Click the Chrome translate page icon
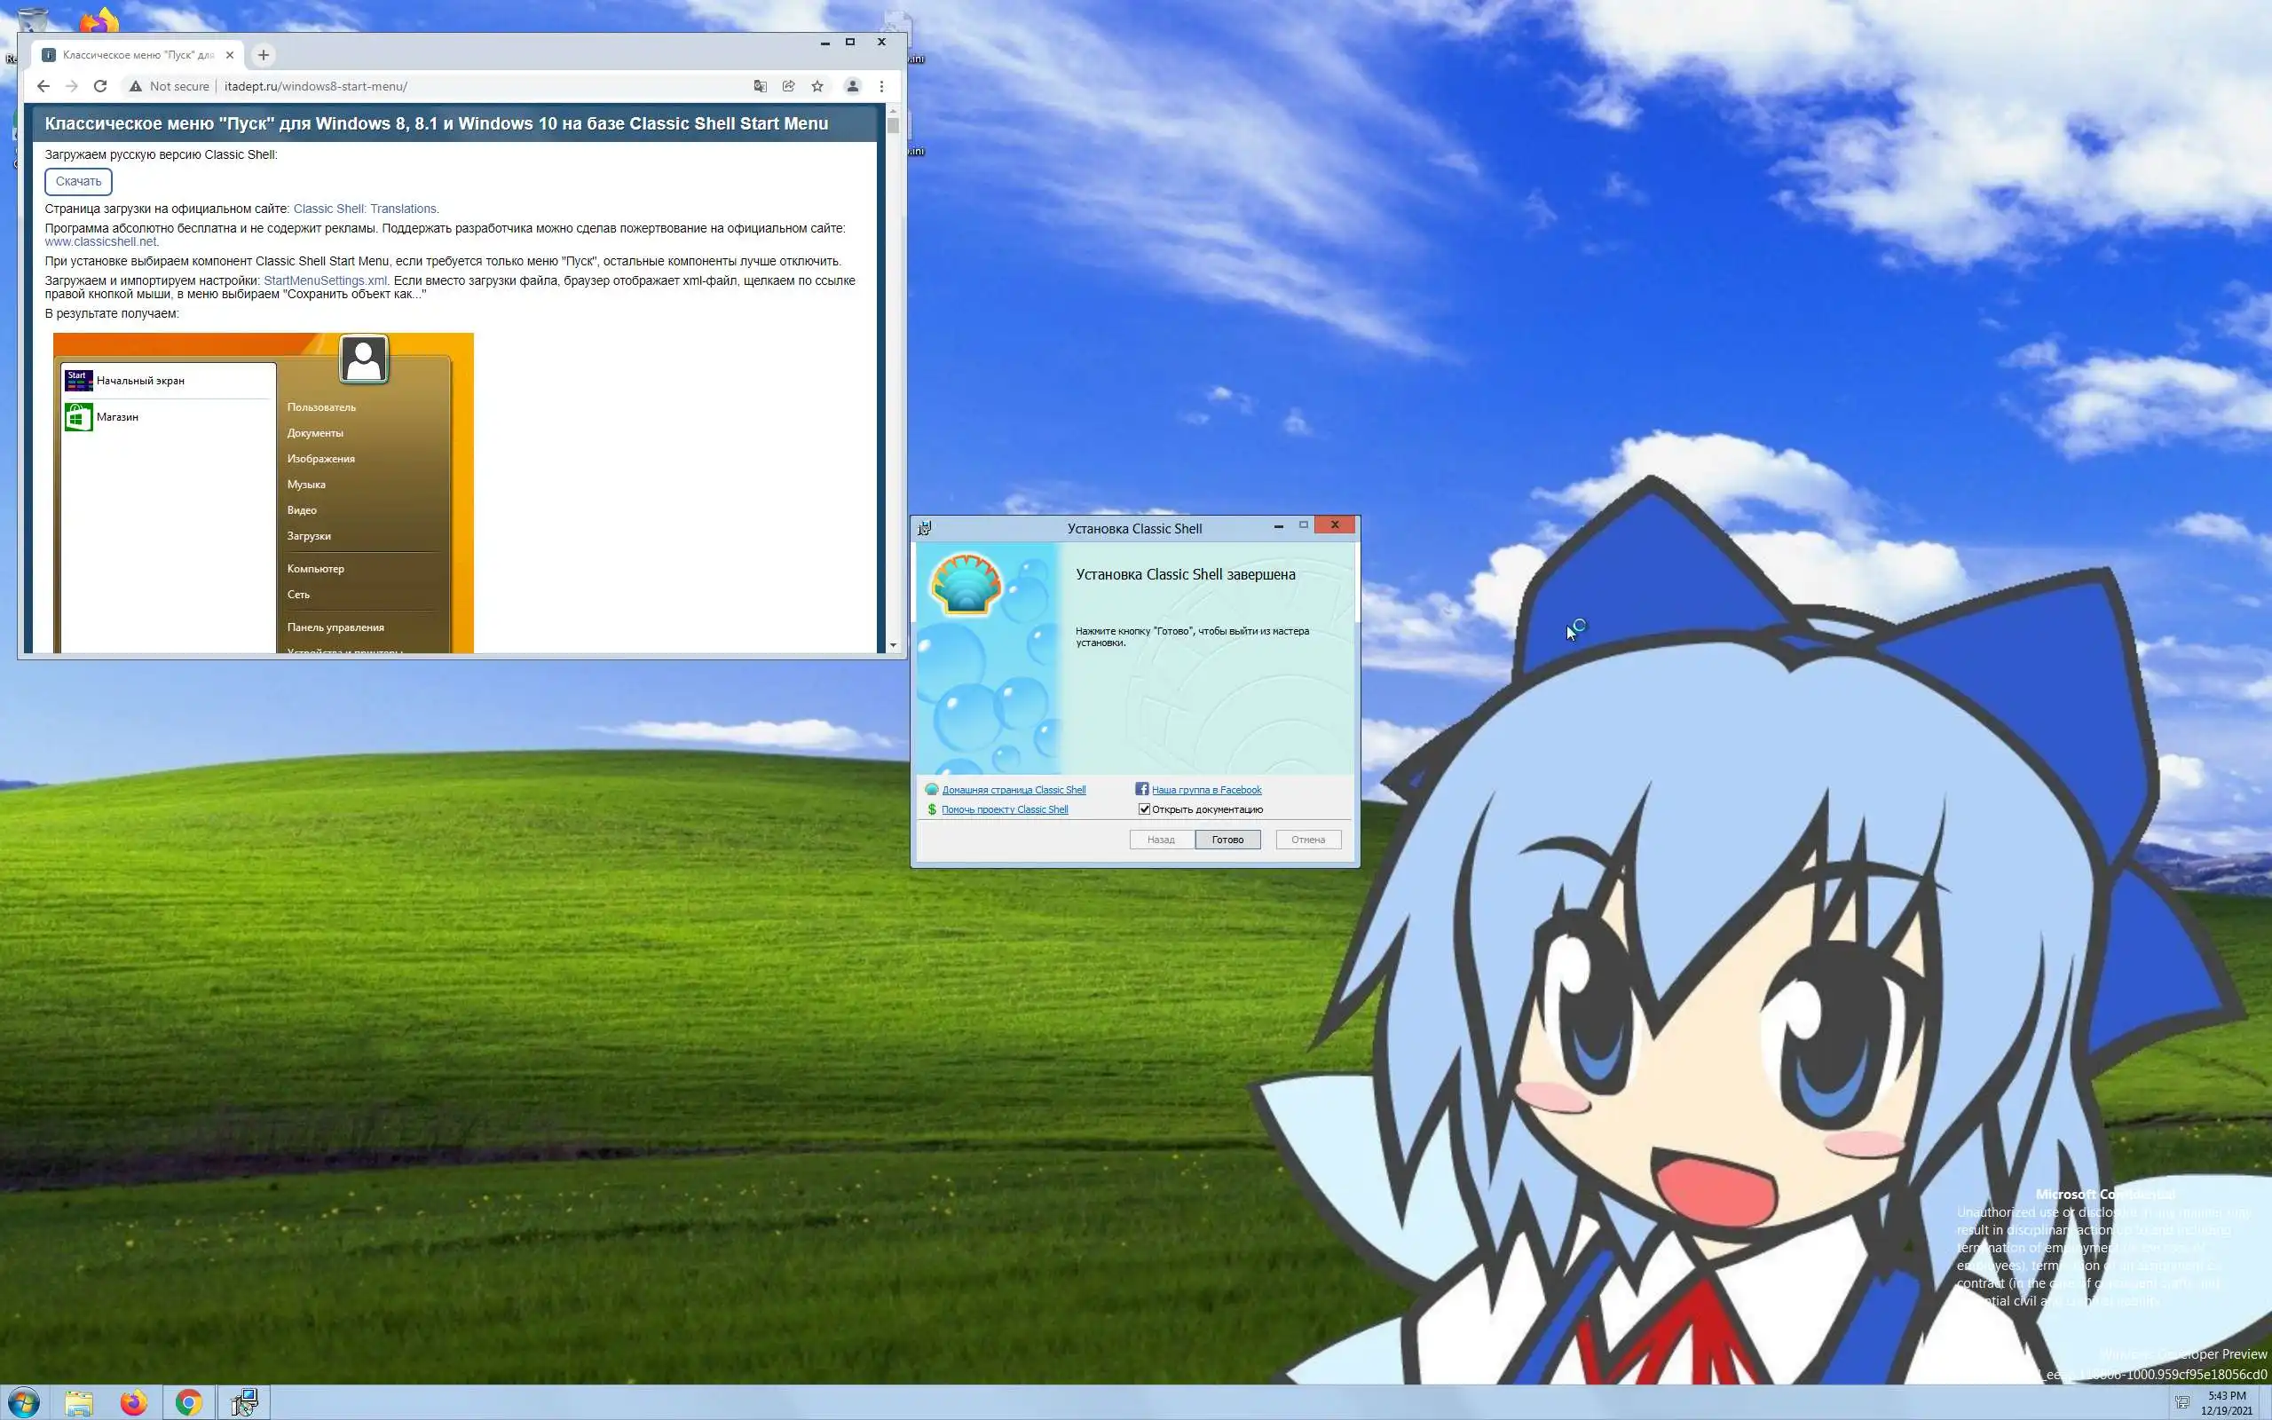The image size is (2272, 1420). 760,86
